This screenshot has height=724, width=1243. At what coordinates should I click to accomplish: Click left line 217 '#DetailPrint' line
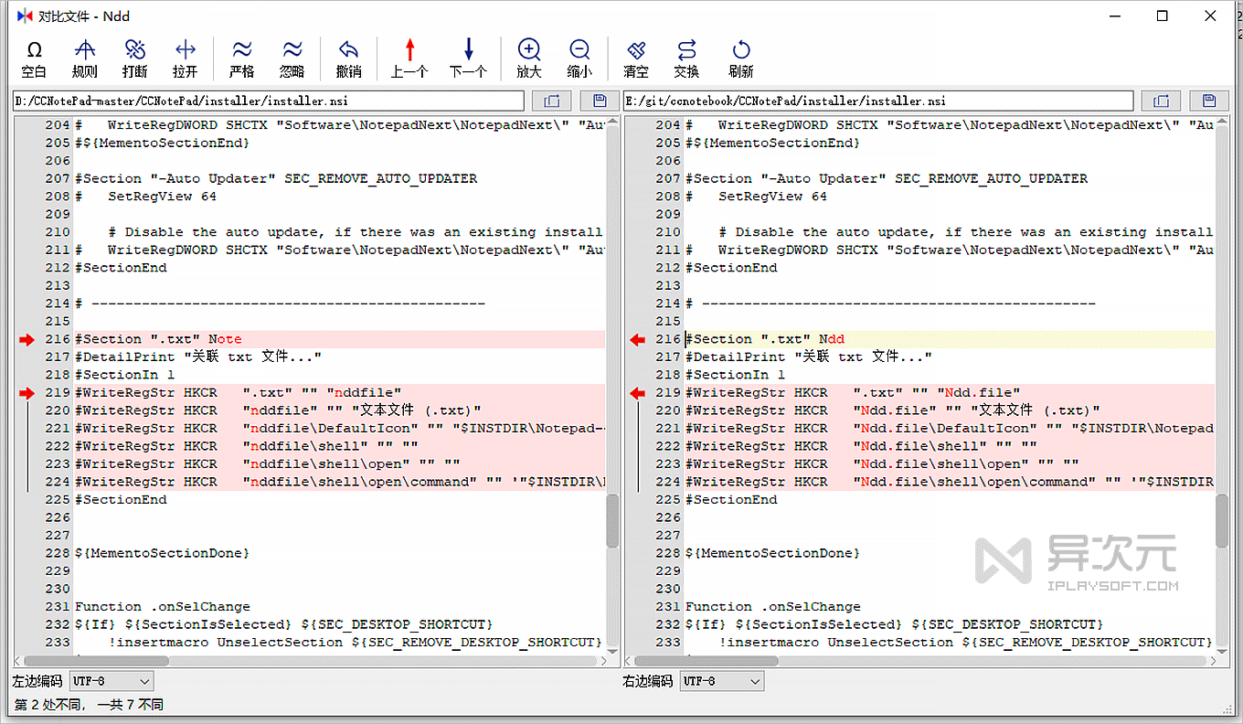click(198, 357)
